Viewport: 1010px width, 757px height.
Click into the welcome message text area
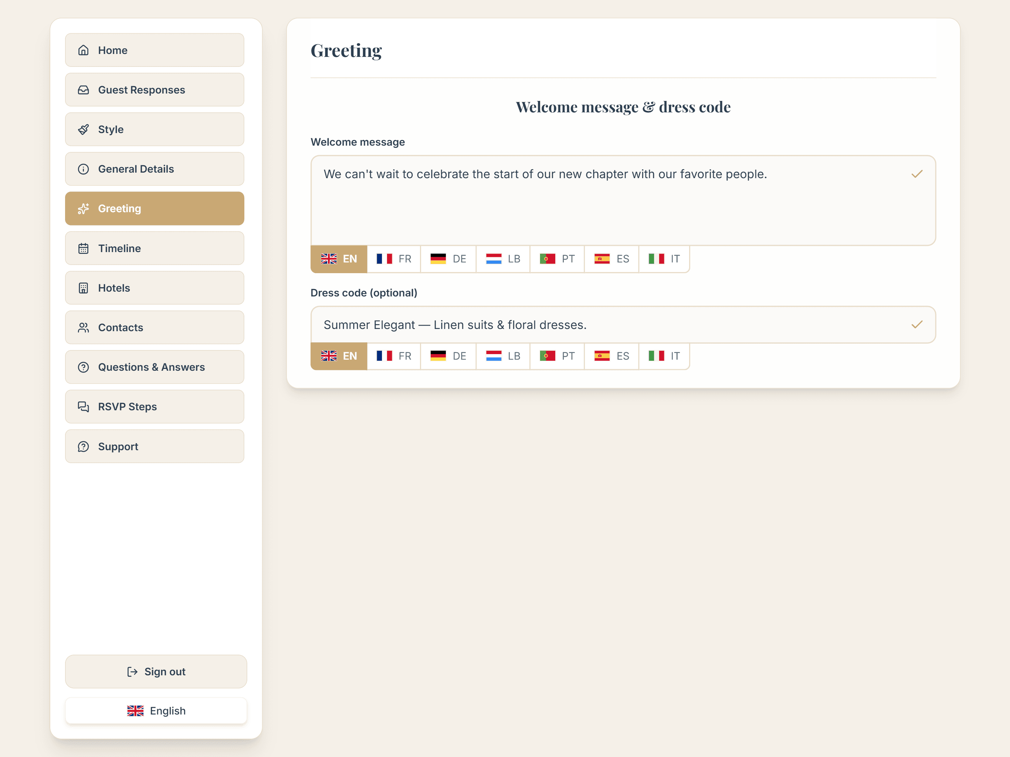click(623, 200)
